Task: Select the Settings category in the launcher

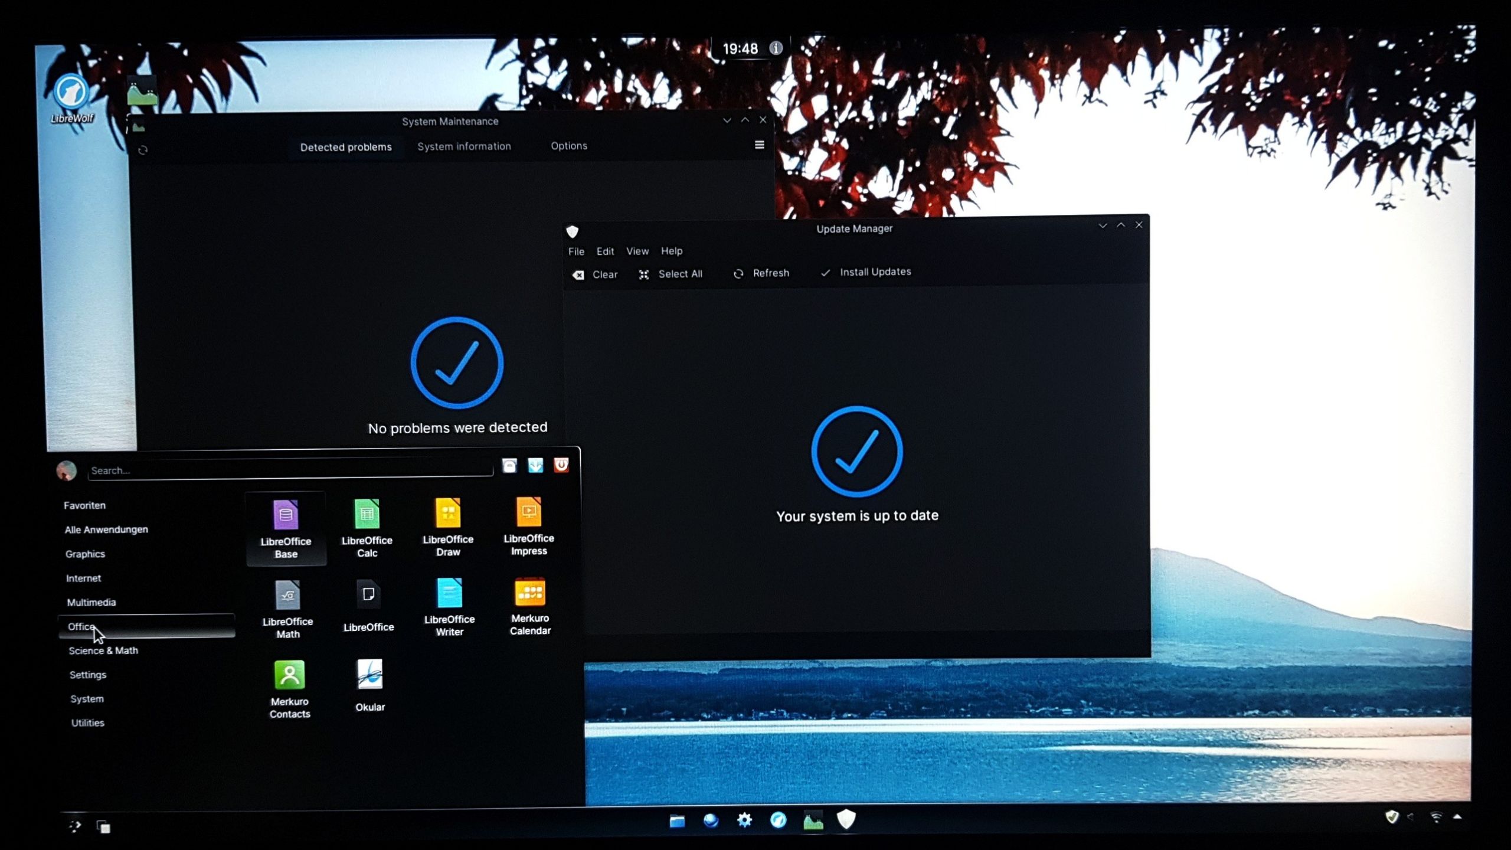Action: [88, 675]
